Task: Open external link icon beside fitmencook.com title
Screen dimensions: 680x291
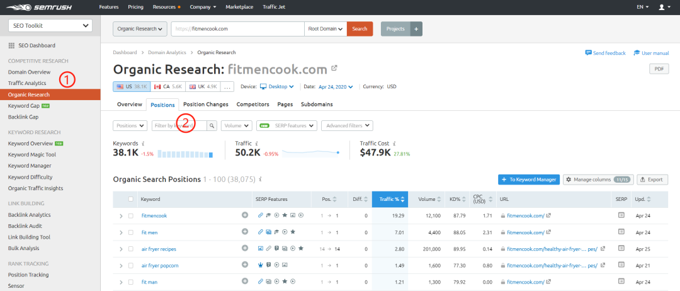Action: coord(334,69)
